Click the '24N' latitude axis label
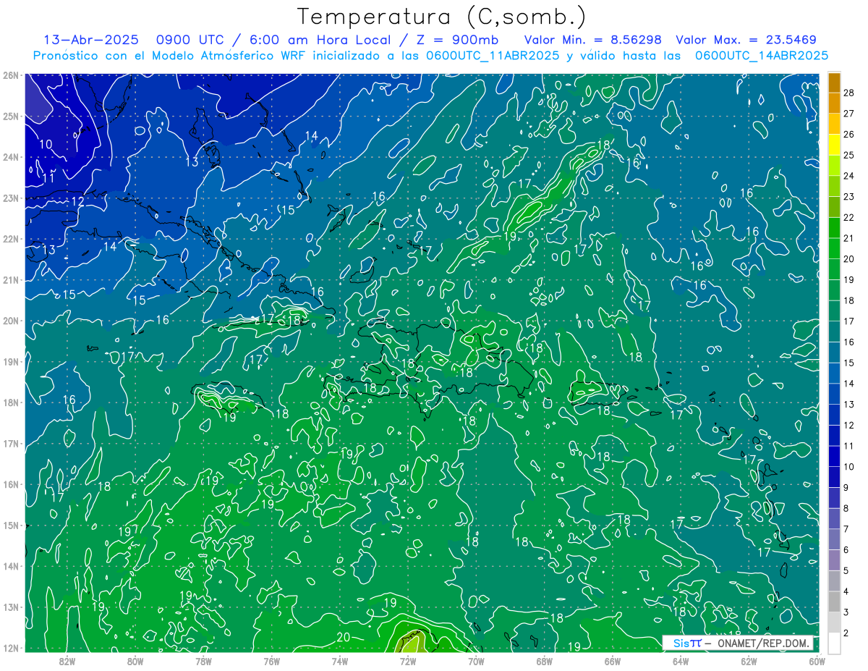 coord(10,157)
